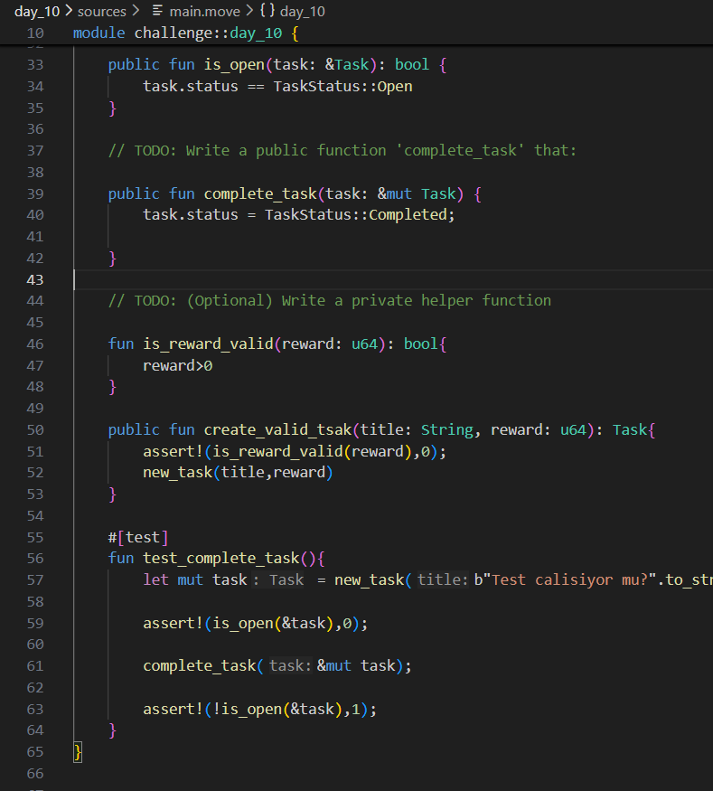
Task: Click the file lines icon before main.move
Action: (x=158, y=11)
